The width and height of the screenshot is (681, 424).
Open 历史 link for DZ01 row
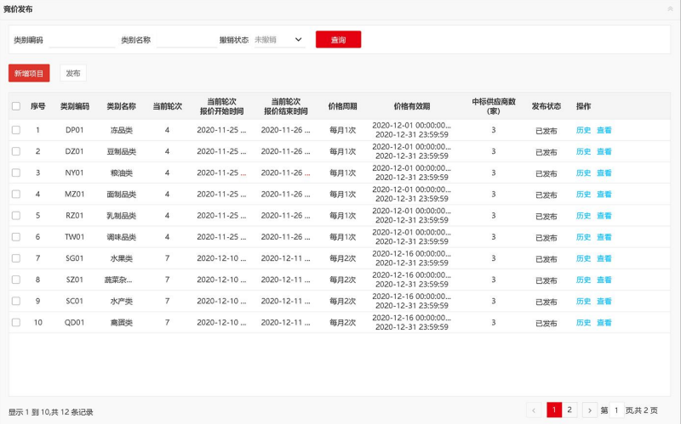click(x=583, y=152)
